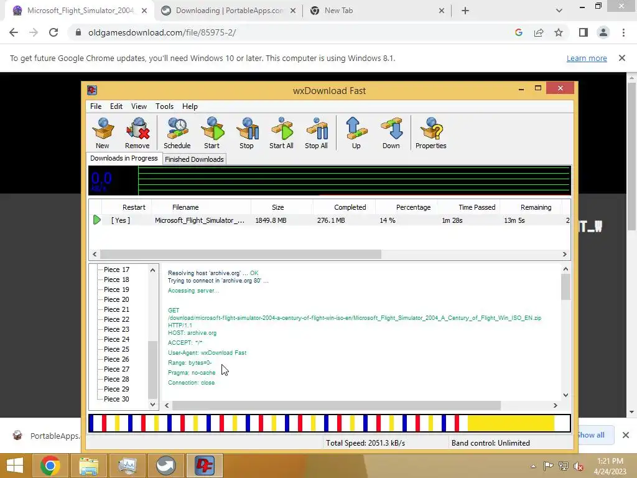
Task: Dismiss the Chrome update notice
Action: (x=622, y=58)
